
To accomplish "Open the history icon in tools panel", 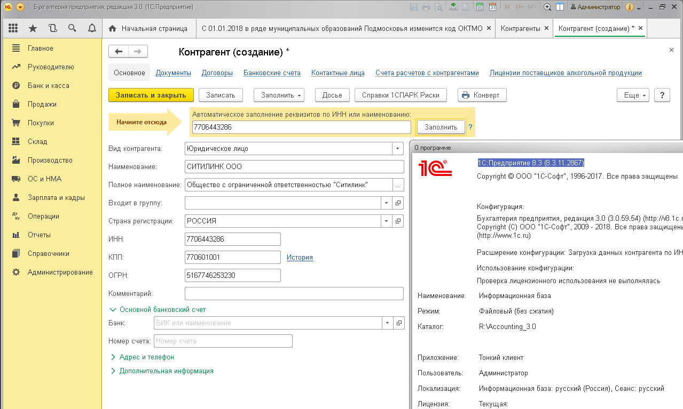I will (52, 28).
